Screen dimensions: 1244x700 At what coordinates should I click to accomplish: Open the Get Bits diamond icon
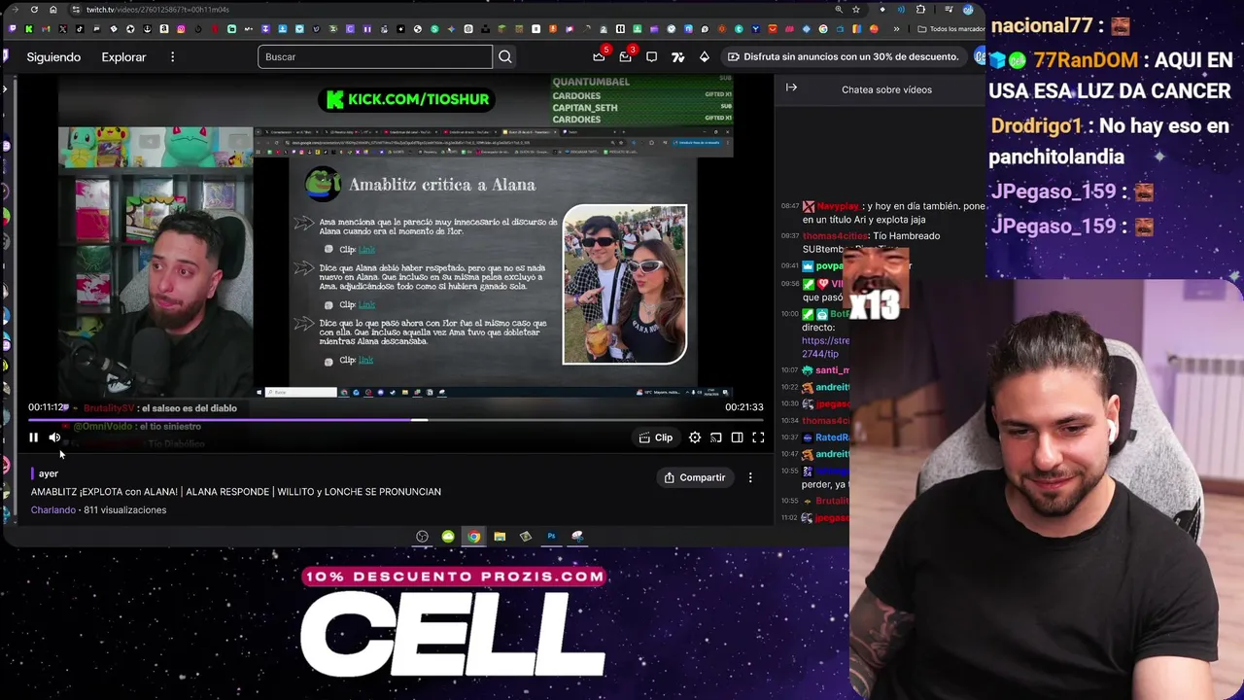(705, 57)
